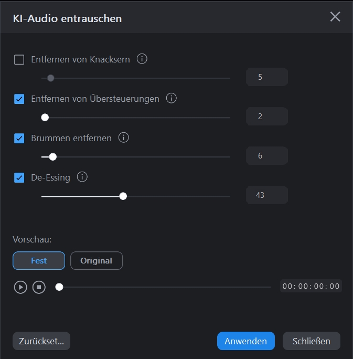Viewport: 353px width, 359px height.
Task: Close the KI-Audio entrauschen dialog
Action: pos(335,17)
